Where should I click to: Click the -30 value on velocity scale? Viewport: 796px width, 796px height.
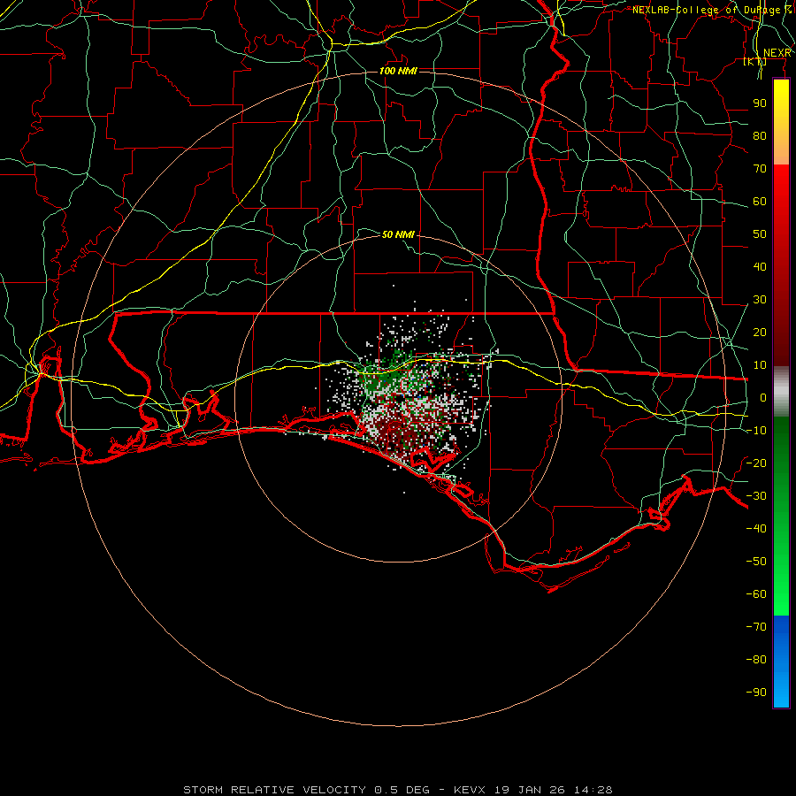756,496
